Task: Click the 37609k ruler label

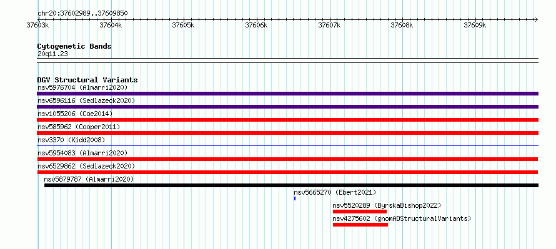Action: (x=475, y=25)
